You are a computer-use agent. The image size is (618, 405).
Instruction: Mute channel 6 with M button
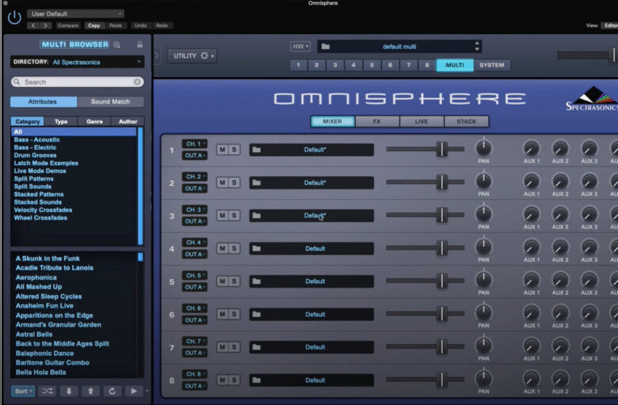point(223,315)
